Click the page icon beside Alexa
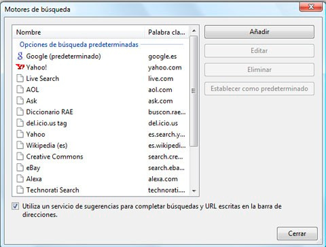The height and width of the screenshot is (247, 326). pos(20,179)
